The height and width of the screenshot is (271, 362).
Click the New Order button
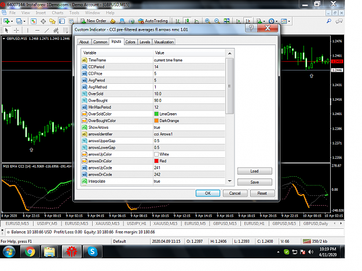coord(93,21)
